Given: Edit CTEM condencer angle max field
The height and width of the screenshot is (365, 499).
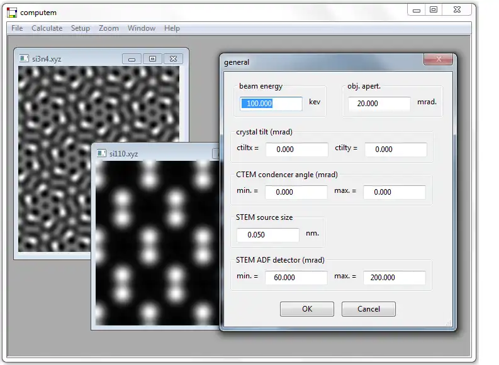Looking at the screenshot, I should pos(394,192).
